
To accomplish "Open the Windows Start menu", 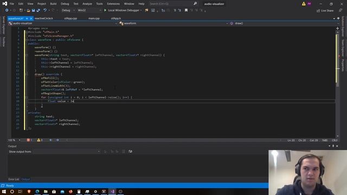I will (4, 191).
